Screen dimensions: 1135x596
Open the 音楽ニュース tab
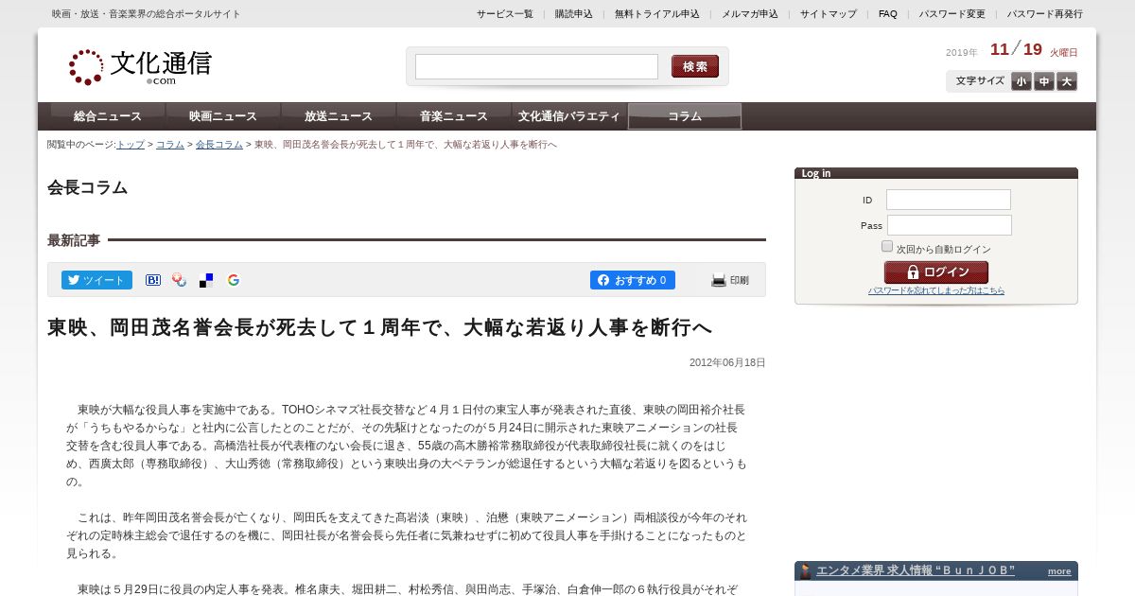tap(454, 116)
